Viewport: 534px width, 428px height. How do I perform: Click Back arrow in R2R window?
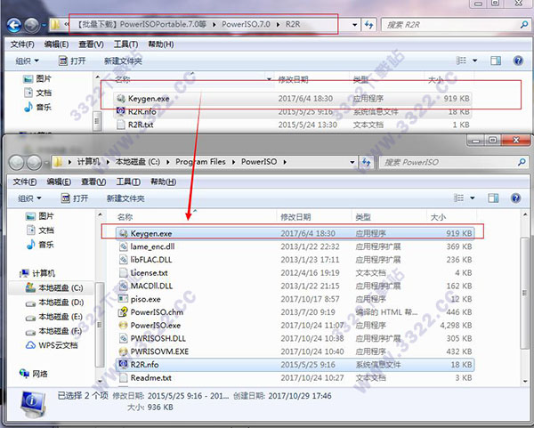(x=14, y=25)
